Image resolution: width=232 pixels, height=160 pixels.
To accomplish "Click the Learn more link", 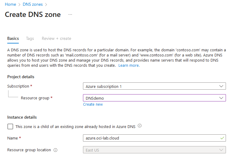I will [129, 65].
